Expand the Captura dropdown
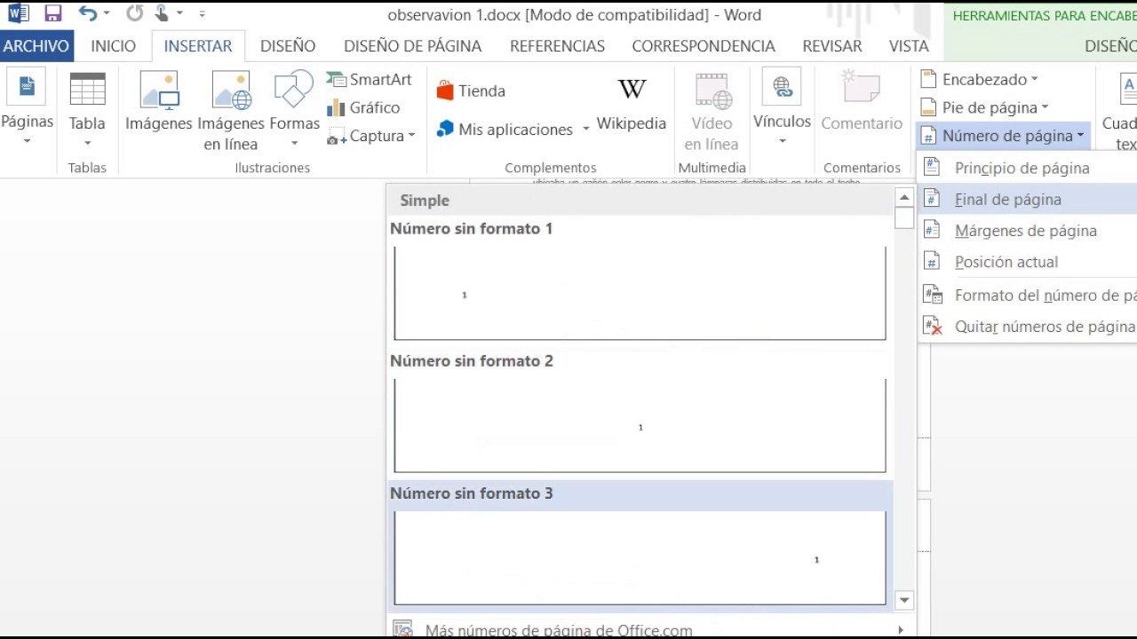The height and width of the screenshot is (639, 1137). click(411, 136)
